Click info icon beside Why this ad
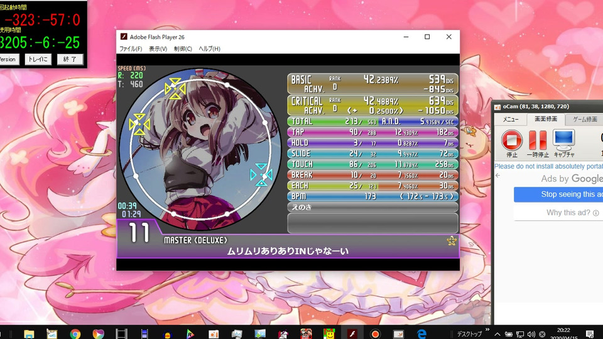This screenshot has height=339, width=603. click(x=595, y=213)
